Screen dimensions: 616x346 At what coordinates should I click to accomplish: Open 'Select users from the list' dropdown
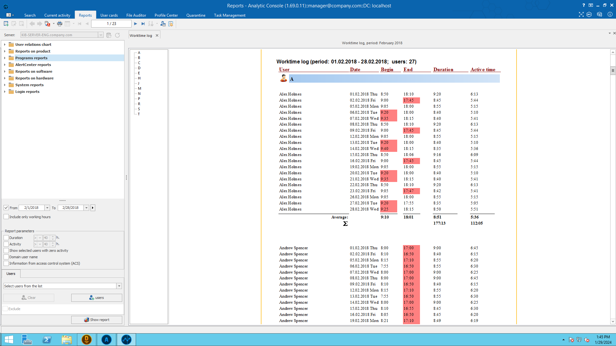119,286
